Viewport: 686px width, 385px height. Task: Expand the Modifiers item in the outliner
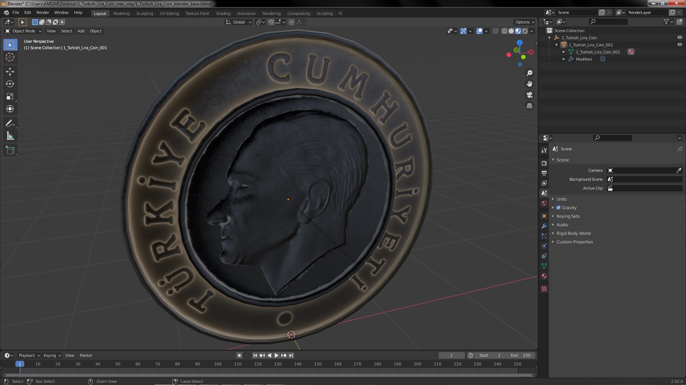(x=564, y=59)
